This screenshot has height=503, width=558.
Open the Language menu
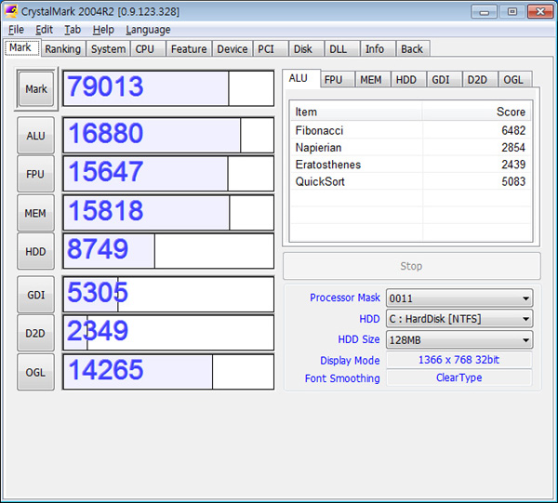pos(148,30)
